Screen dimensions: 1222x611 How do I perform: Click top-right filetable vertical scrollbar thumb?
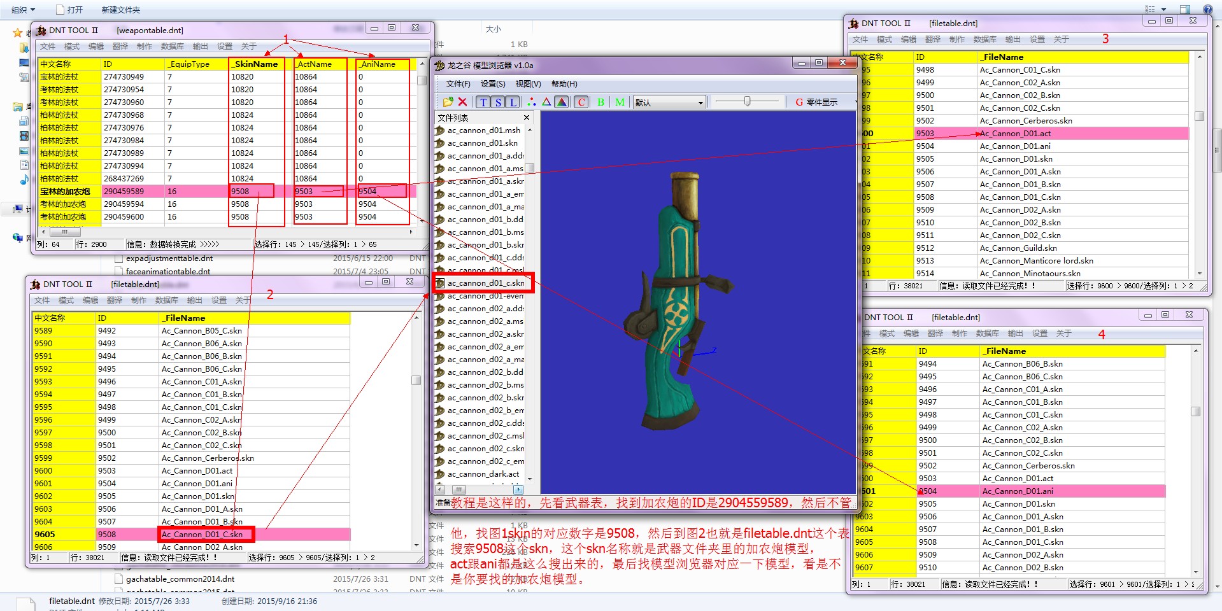tap(1199, 116)
